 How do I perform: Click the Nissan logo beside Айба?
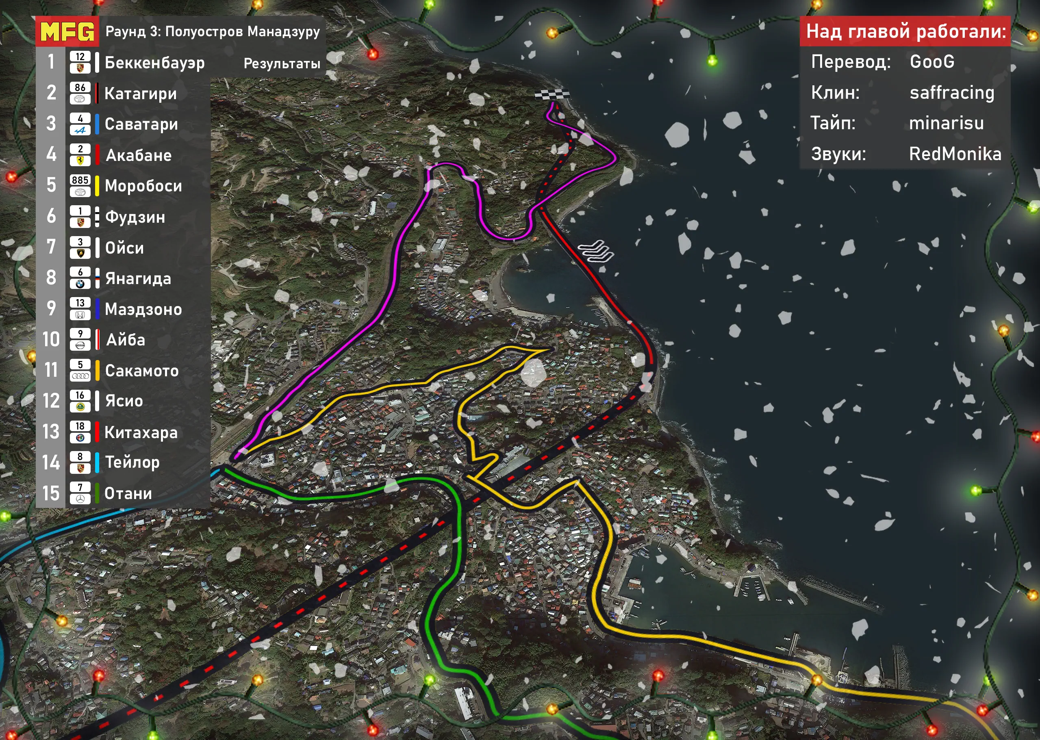[x=80, y=345]
